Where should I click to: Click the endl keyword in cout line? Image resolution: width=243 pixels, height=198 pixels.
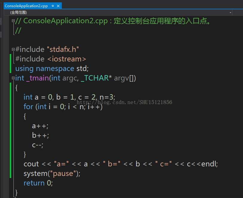208,164
